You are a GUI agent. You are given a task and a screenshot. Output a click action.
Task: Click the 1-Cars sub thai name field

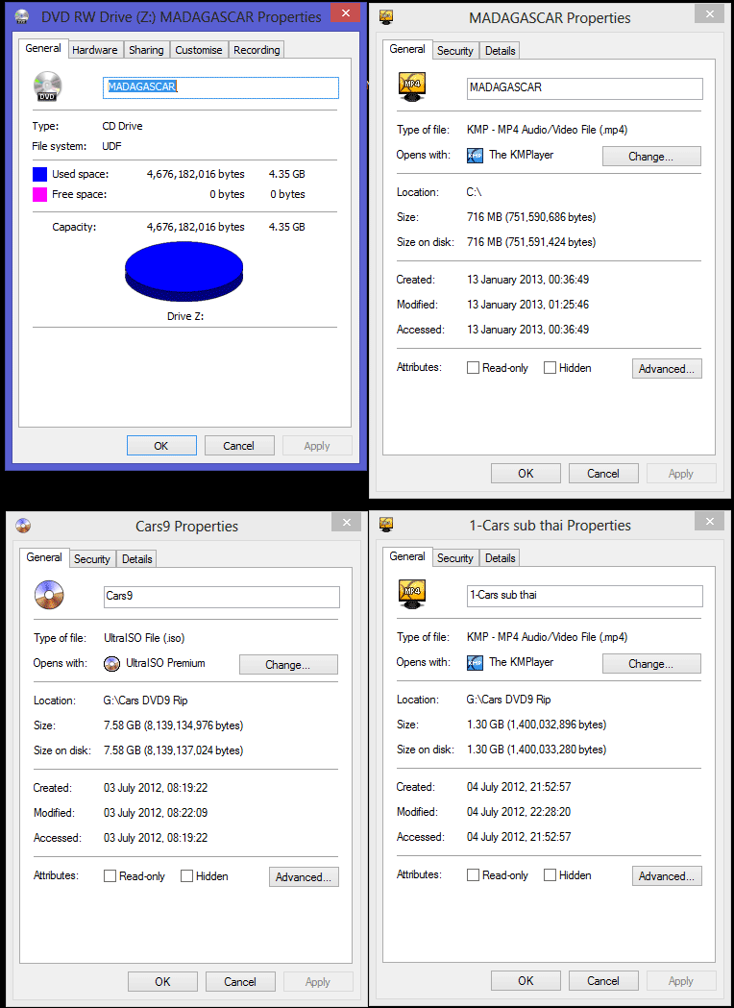coord(585,596)
